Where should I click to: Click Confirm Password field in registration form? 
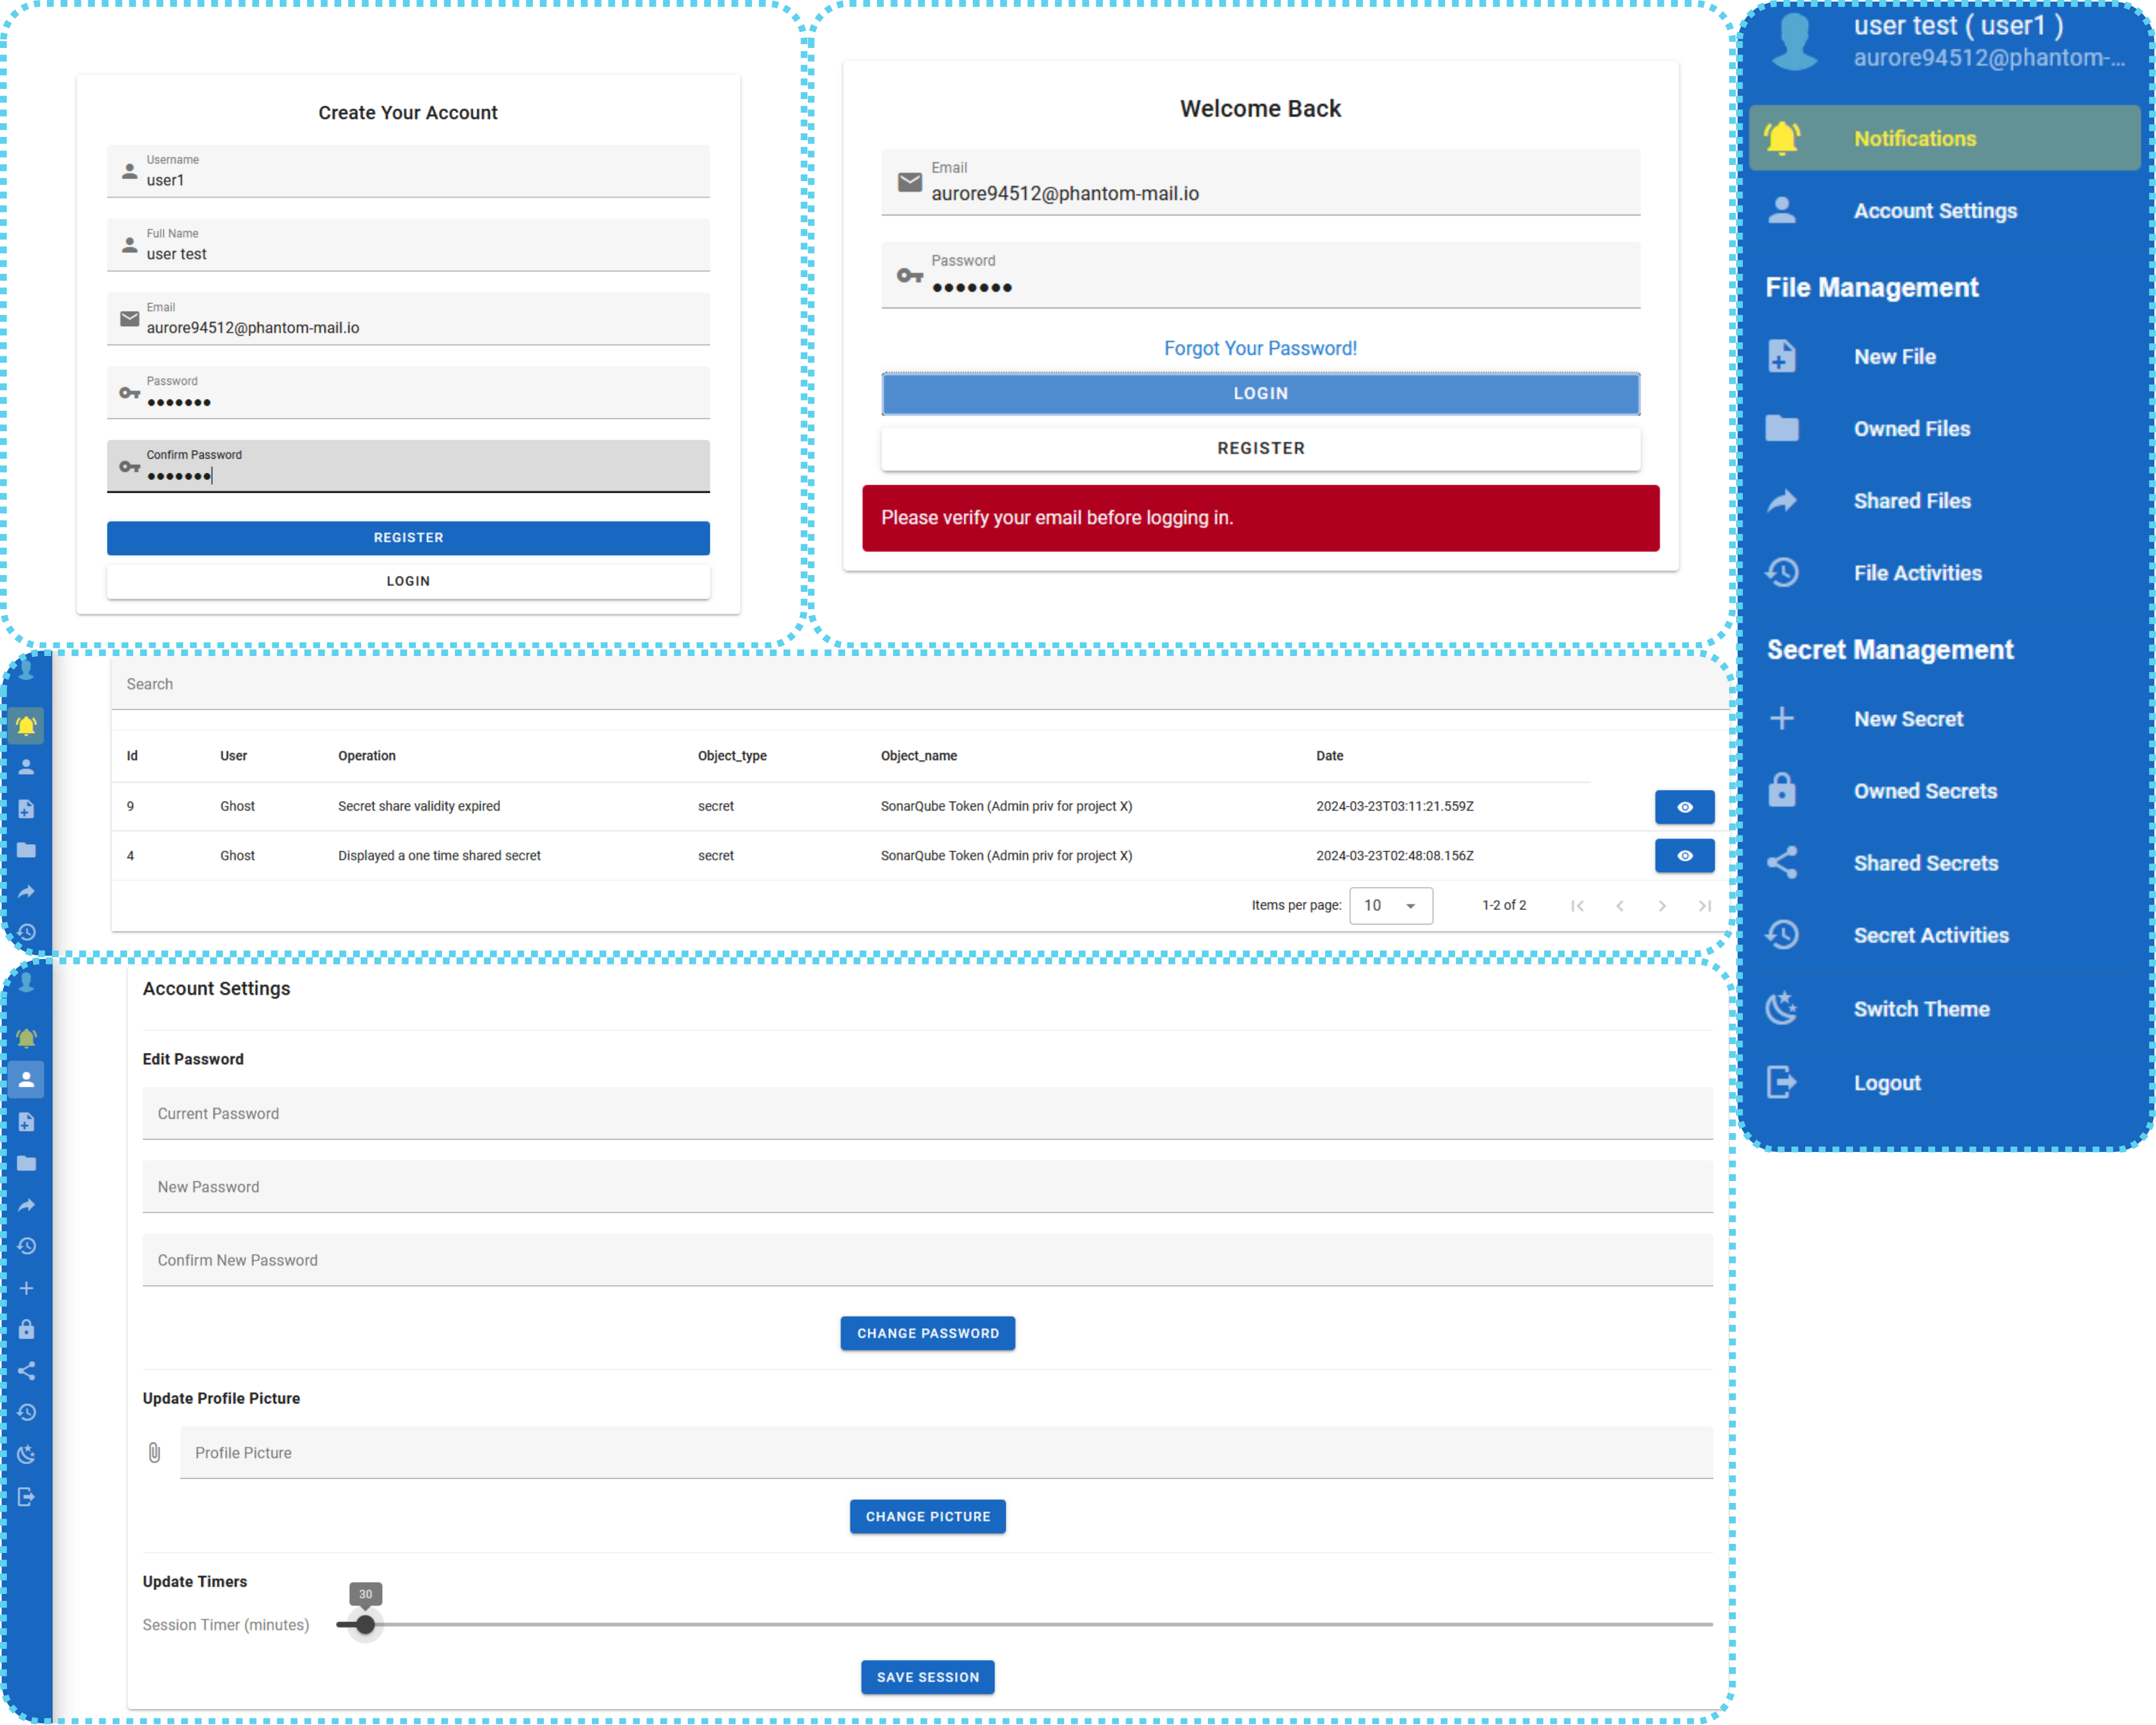tap(408, 466)
